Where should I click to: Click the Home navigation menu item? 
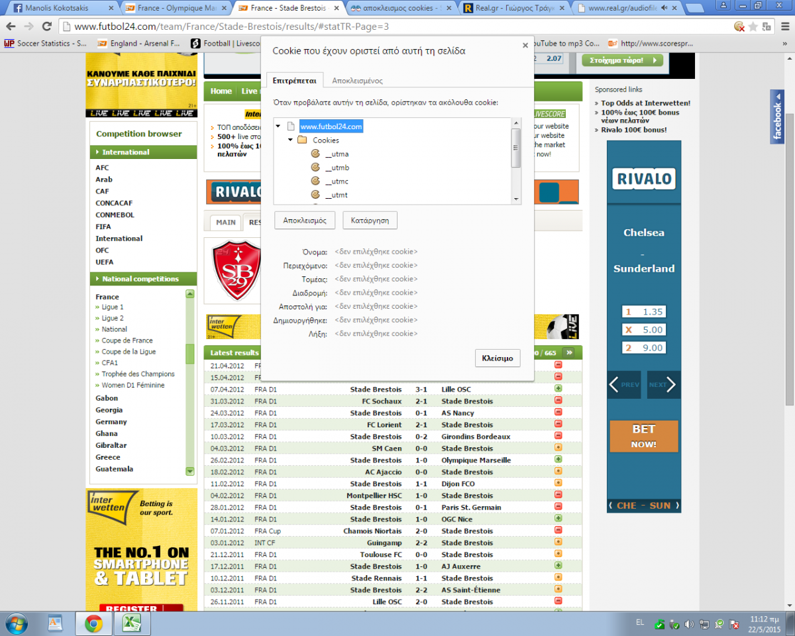[x=221, y=91]
